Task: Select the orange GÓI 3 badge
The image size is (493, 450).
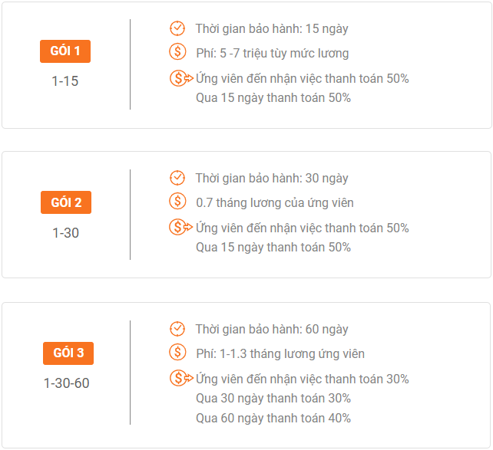Action: (68, 353)
